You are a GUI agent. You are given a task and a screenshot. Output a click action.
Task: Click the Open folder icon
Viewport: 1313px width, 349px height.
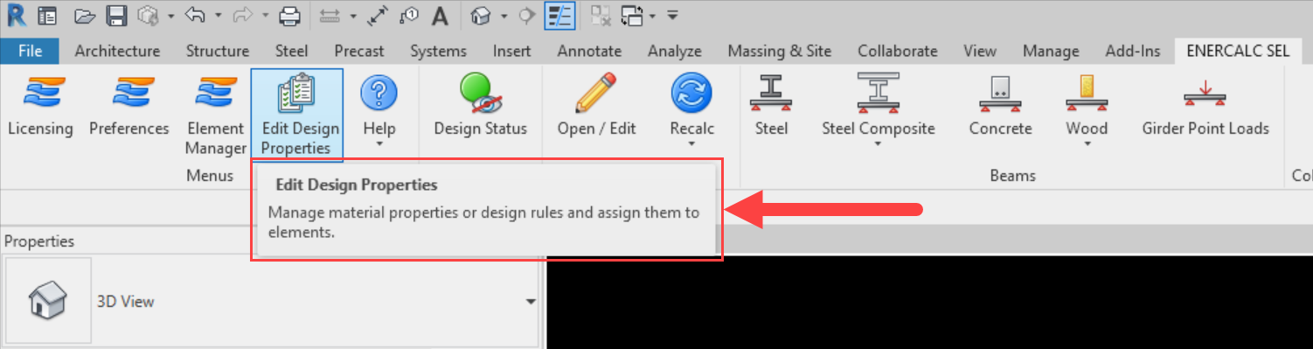pos(84,15)
